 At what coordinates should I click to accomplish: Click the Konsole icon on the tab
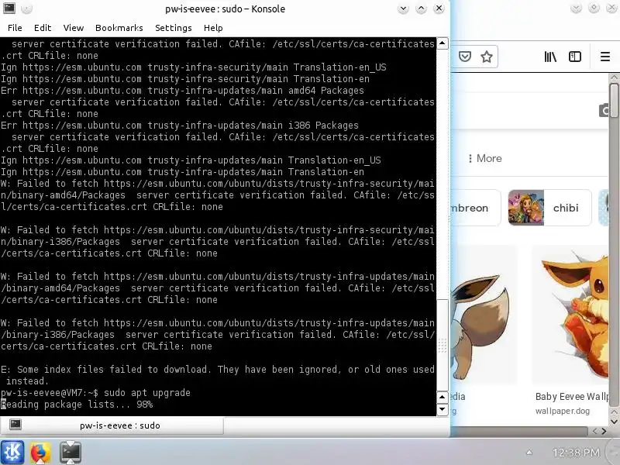coord(15,425)
